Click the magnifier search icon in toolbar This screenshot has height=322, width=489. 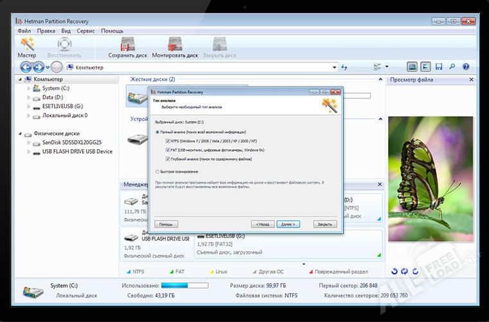(452, 67)
